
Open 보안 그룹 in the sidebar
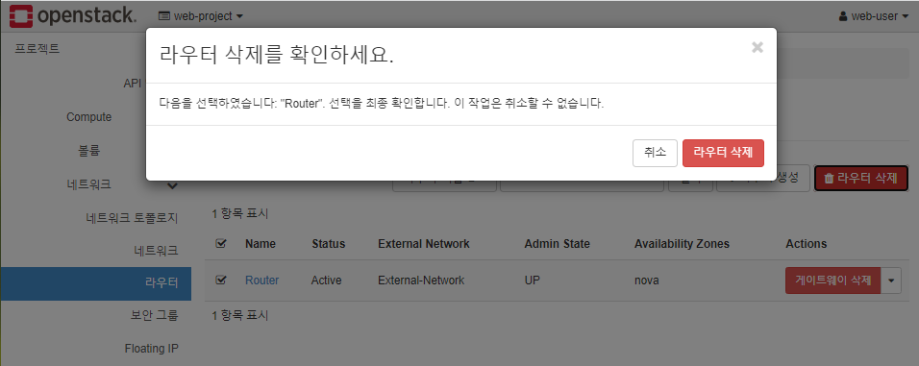pos(154,316)
